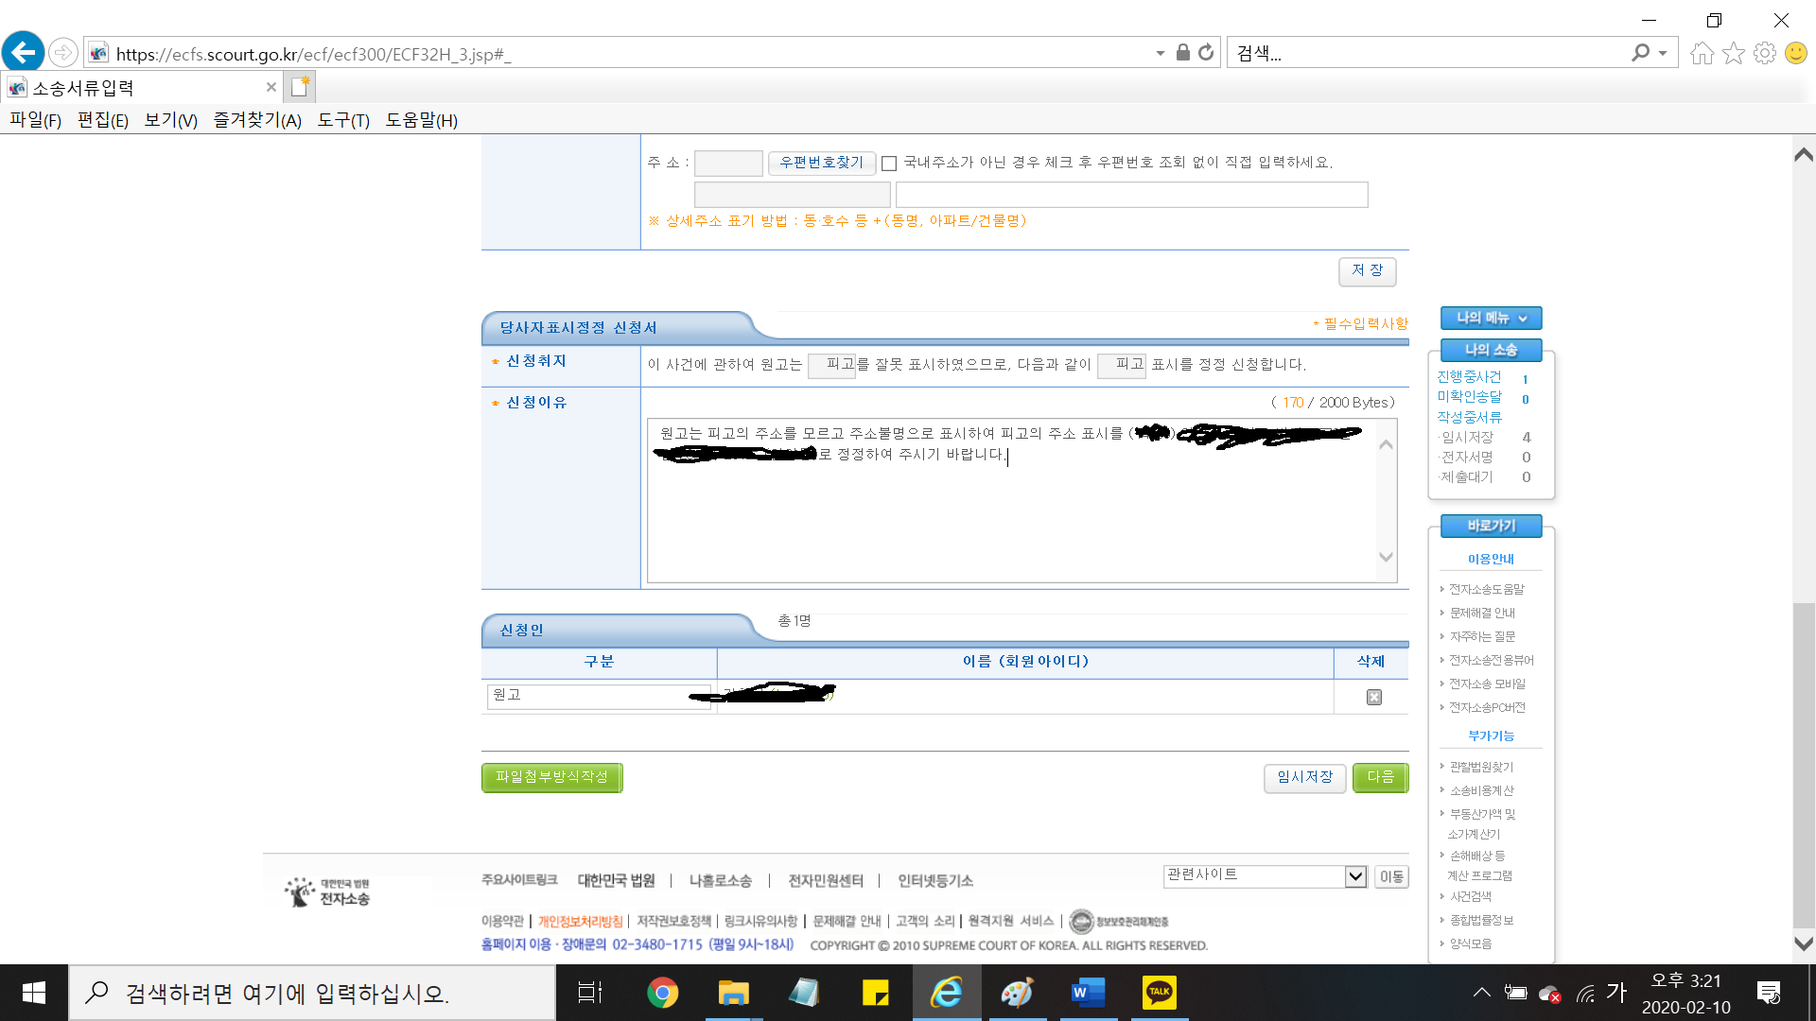Image resolution: width=1816 pixels, height=1021 pixels.
Task: Open the new tab button
Action: click(300, 87)
